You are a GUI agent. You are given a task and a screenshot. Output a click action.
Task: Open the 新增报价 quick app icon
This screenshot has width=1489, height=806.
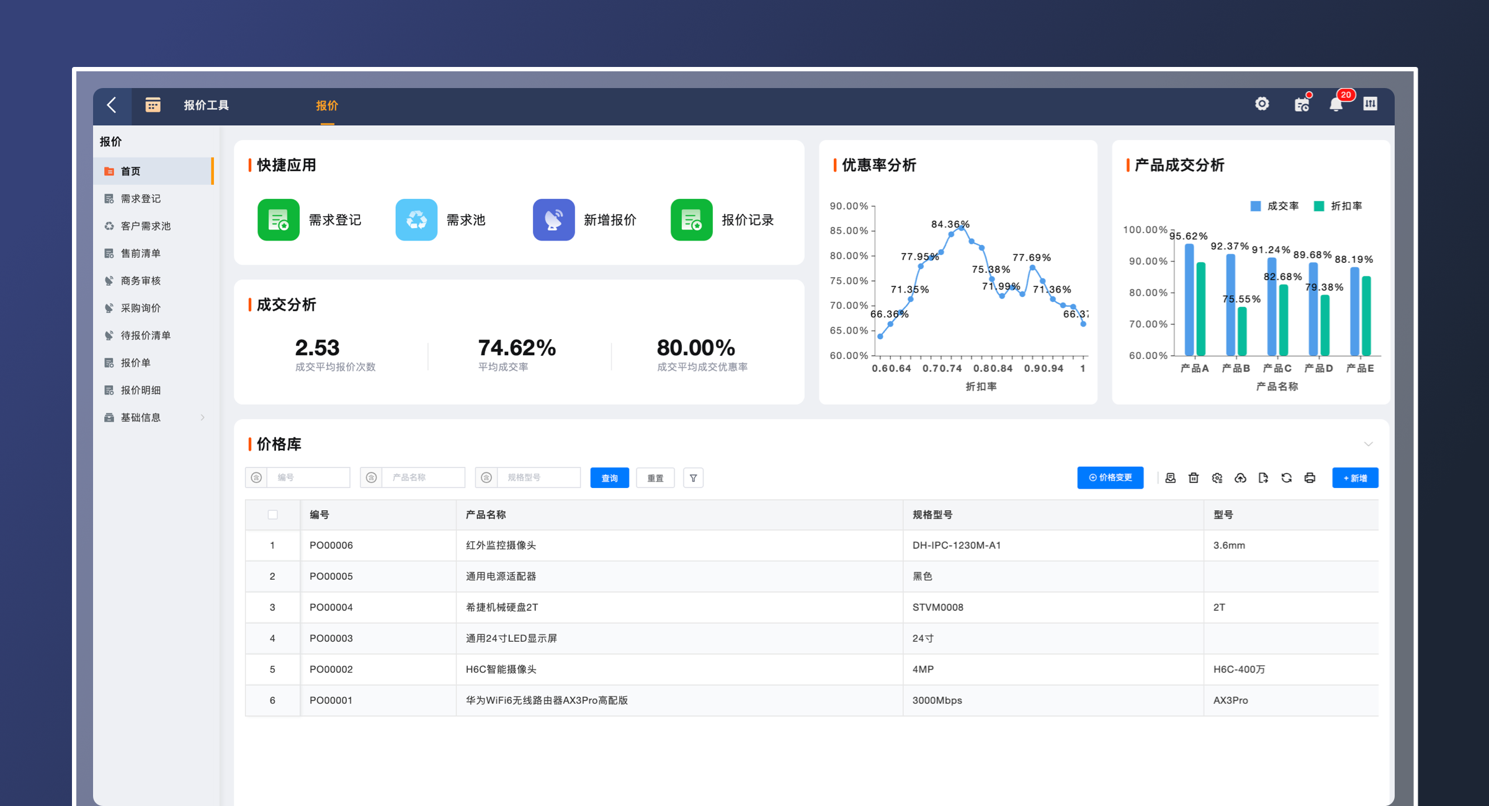[x=553, y=220]
